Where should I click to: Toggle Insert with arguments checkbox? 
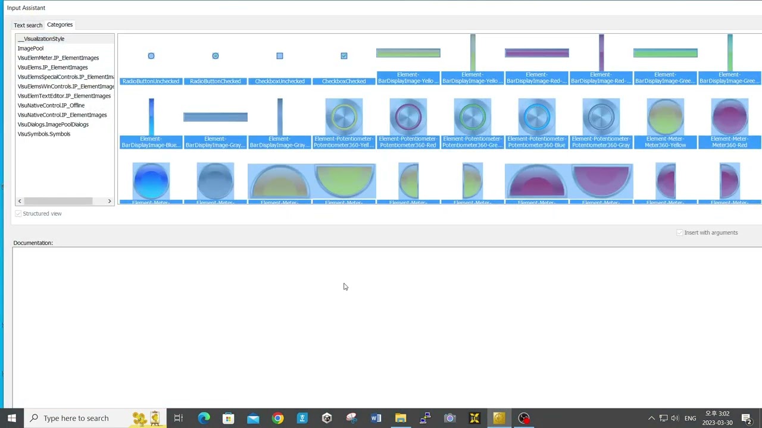[680, 232]
